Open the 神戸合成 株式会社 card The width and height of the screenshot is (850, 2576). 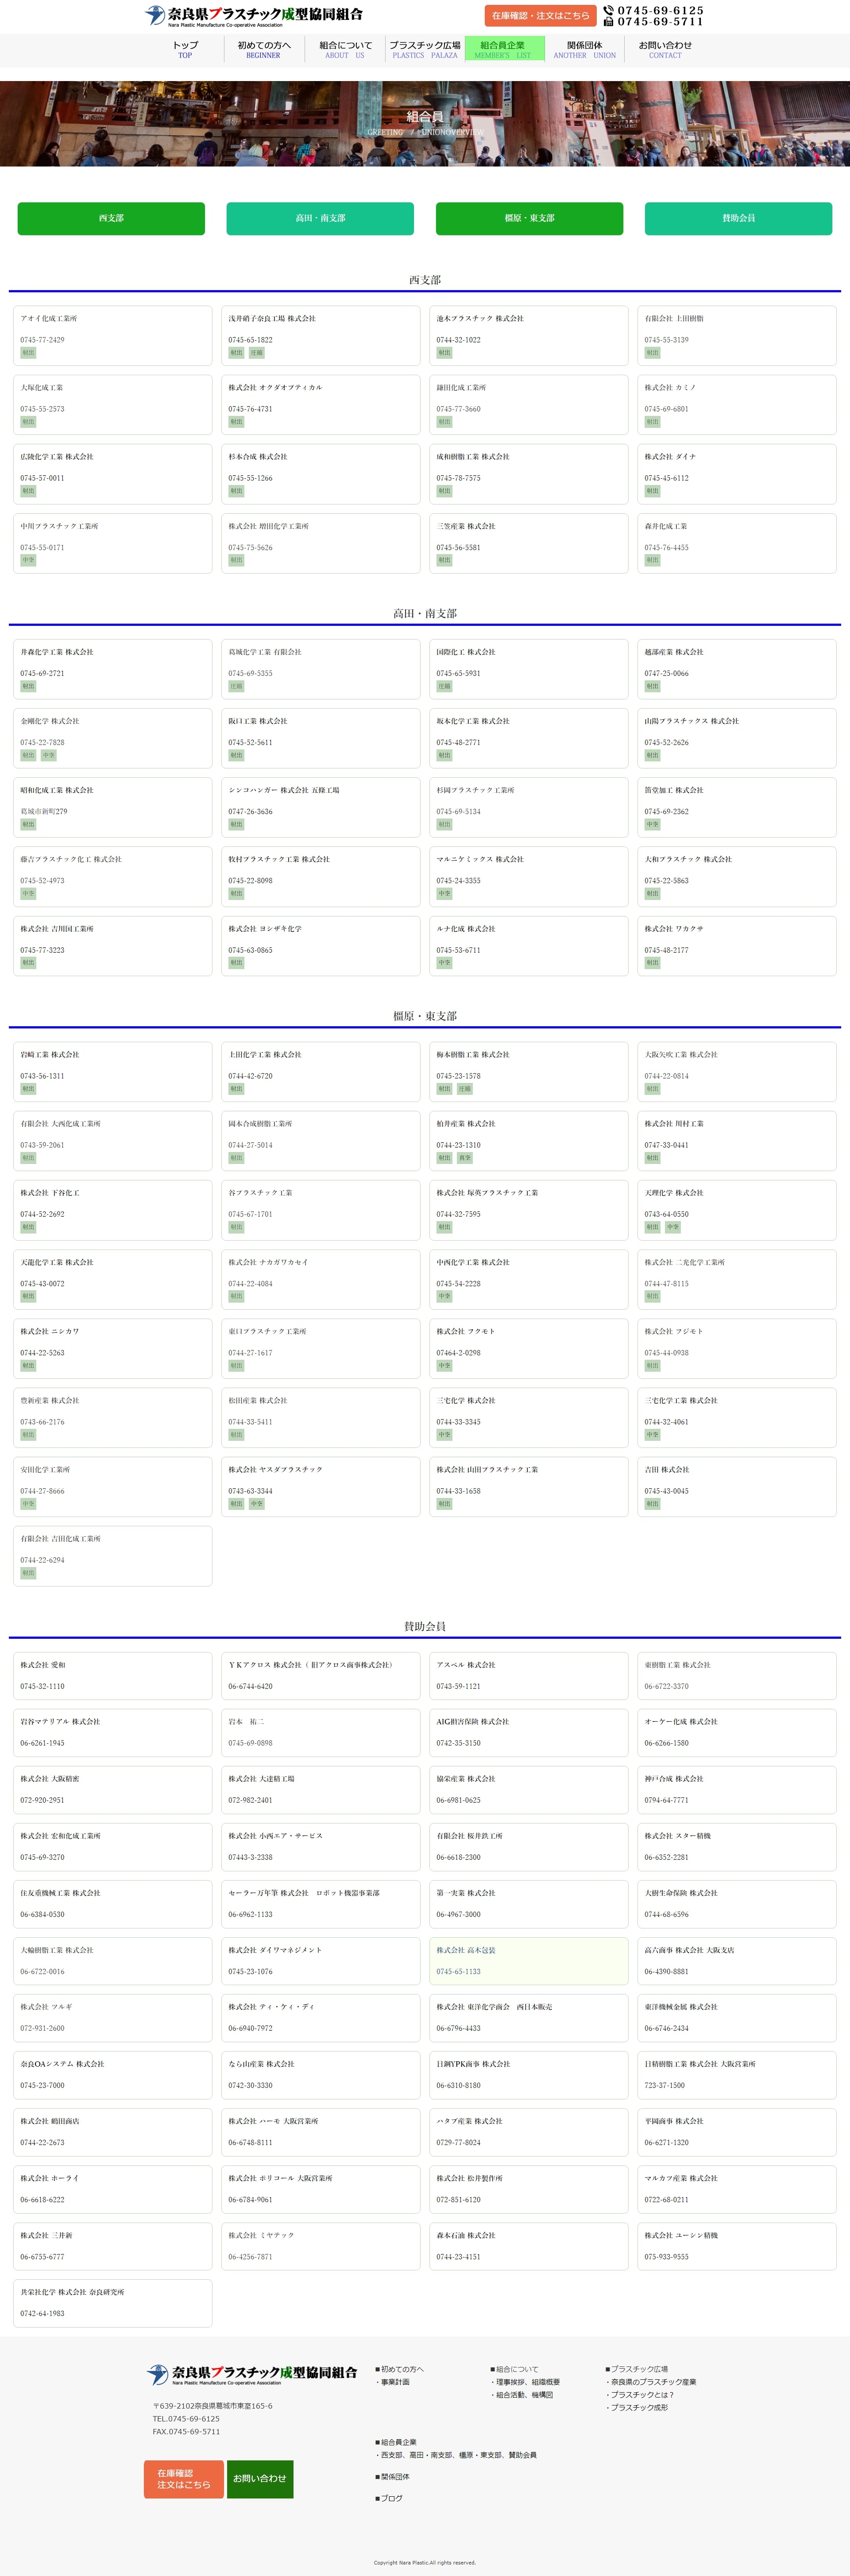click(737, 1790)
